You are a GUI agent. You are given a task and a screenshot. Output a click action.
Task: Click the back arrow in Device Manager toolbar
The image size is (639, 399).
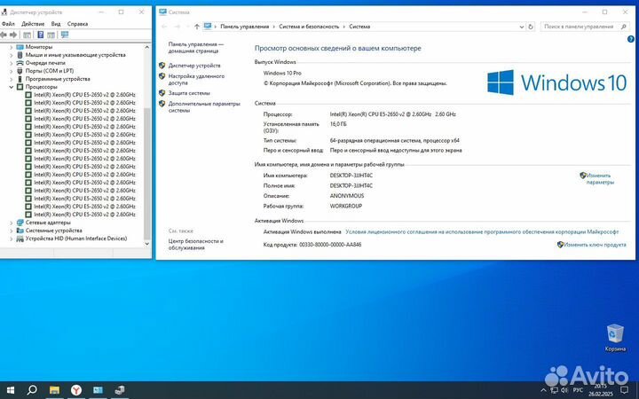(6, 35)
